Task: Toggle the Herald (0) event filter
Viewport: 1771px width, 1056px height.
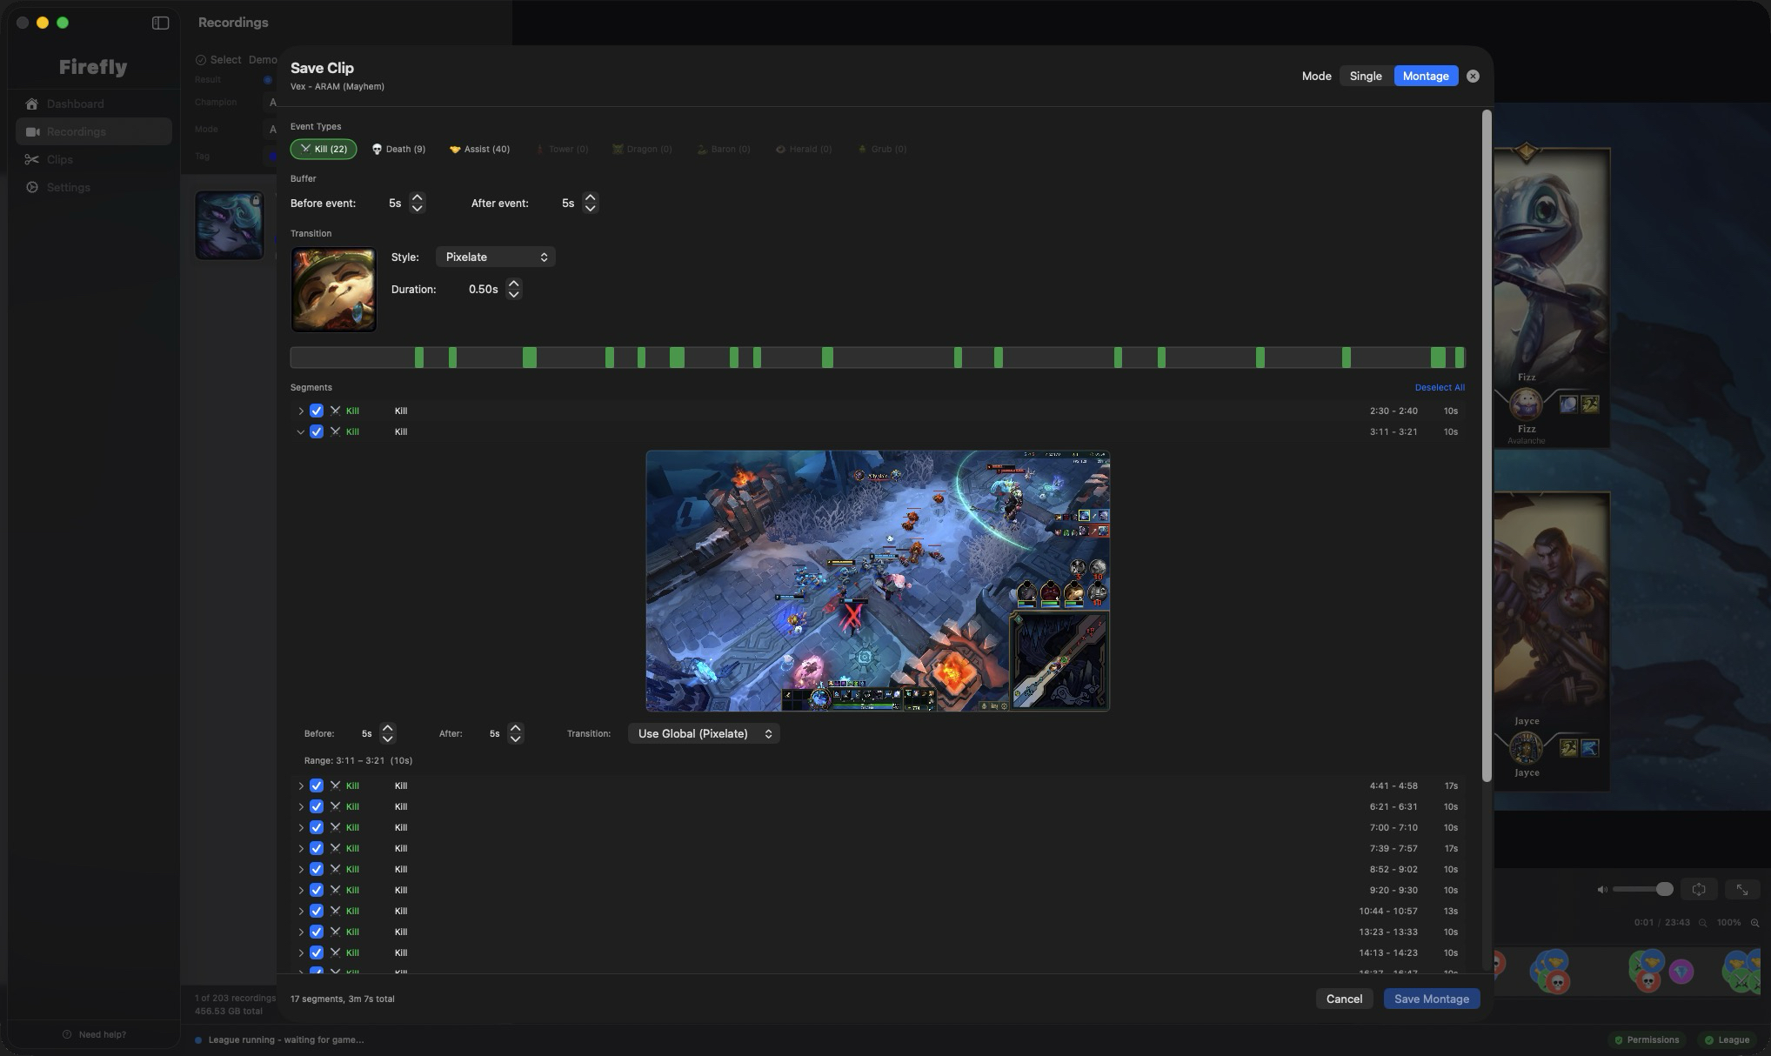Action: point(804,149)
